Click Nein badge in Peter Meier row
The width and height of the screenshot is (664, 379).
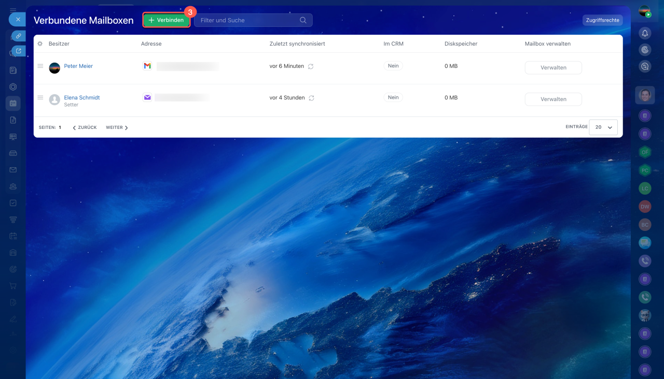click(x=393, y=66)
